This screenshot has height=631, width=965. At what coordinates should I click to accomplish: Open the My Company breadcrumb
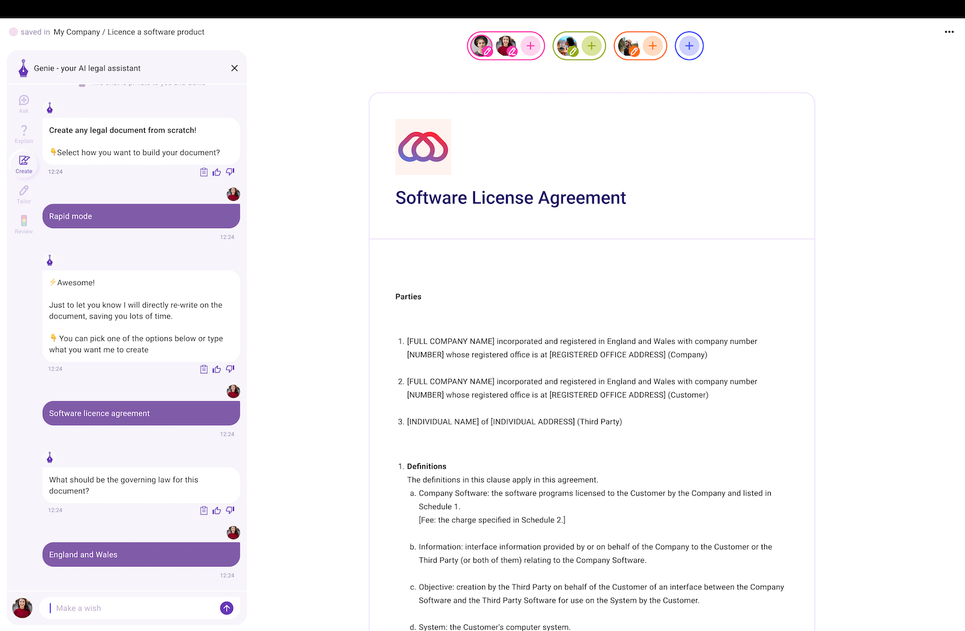[76, 31]
